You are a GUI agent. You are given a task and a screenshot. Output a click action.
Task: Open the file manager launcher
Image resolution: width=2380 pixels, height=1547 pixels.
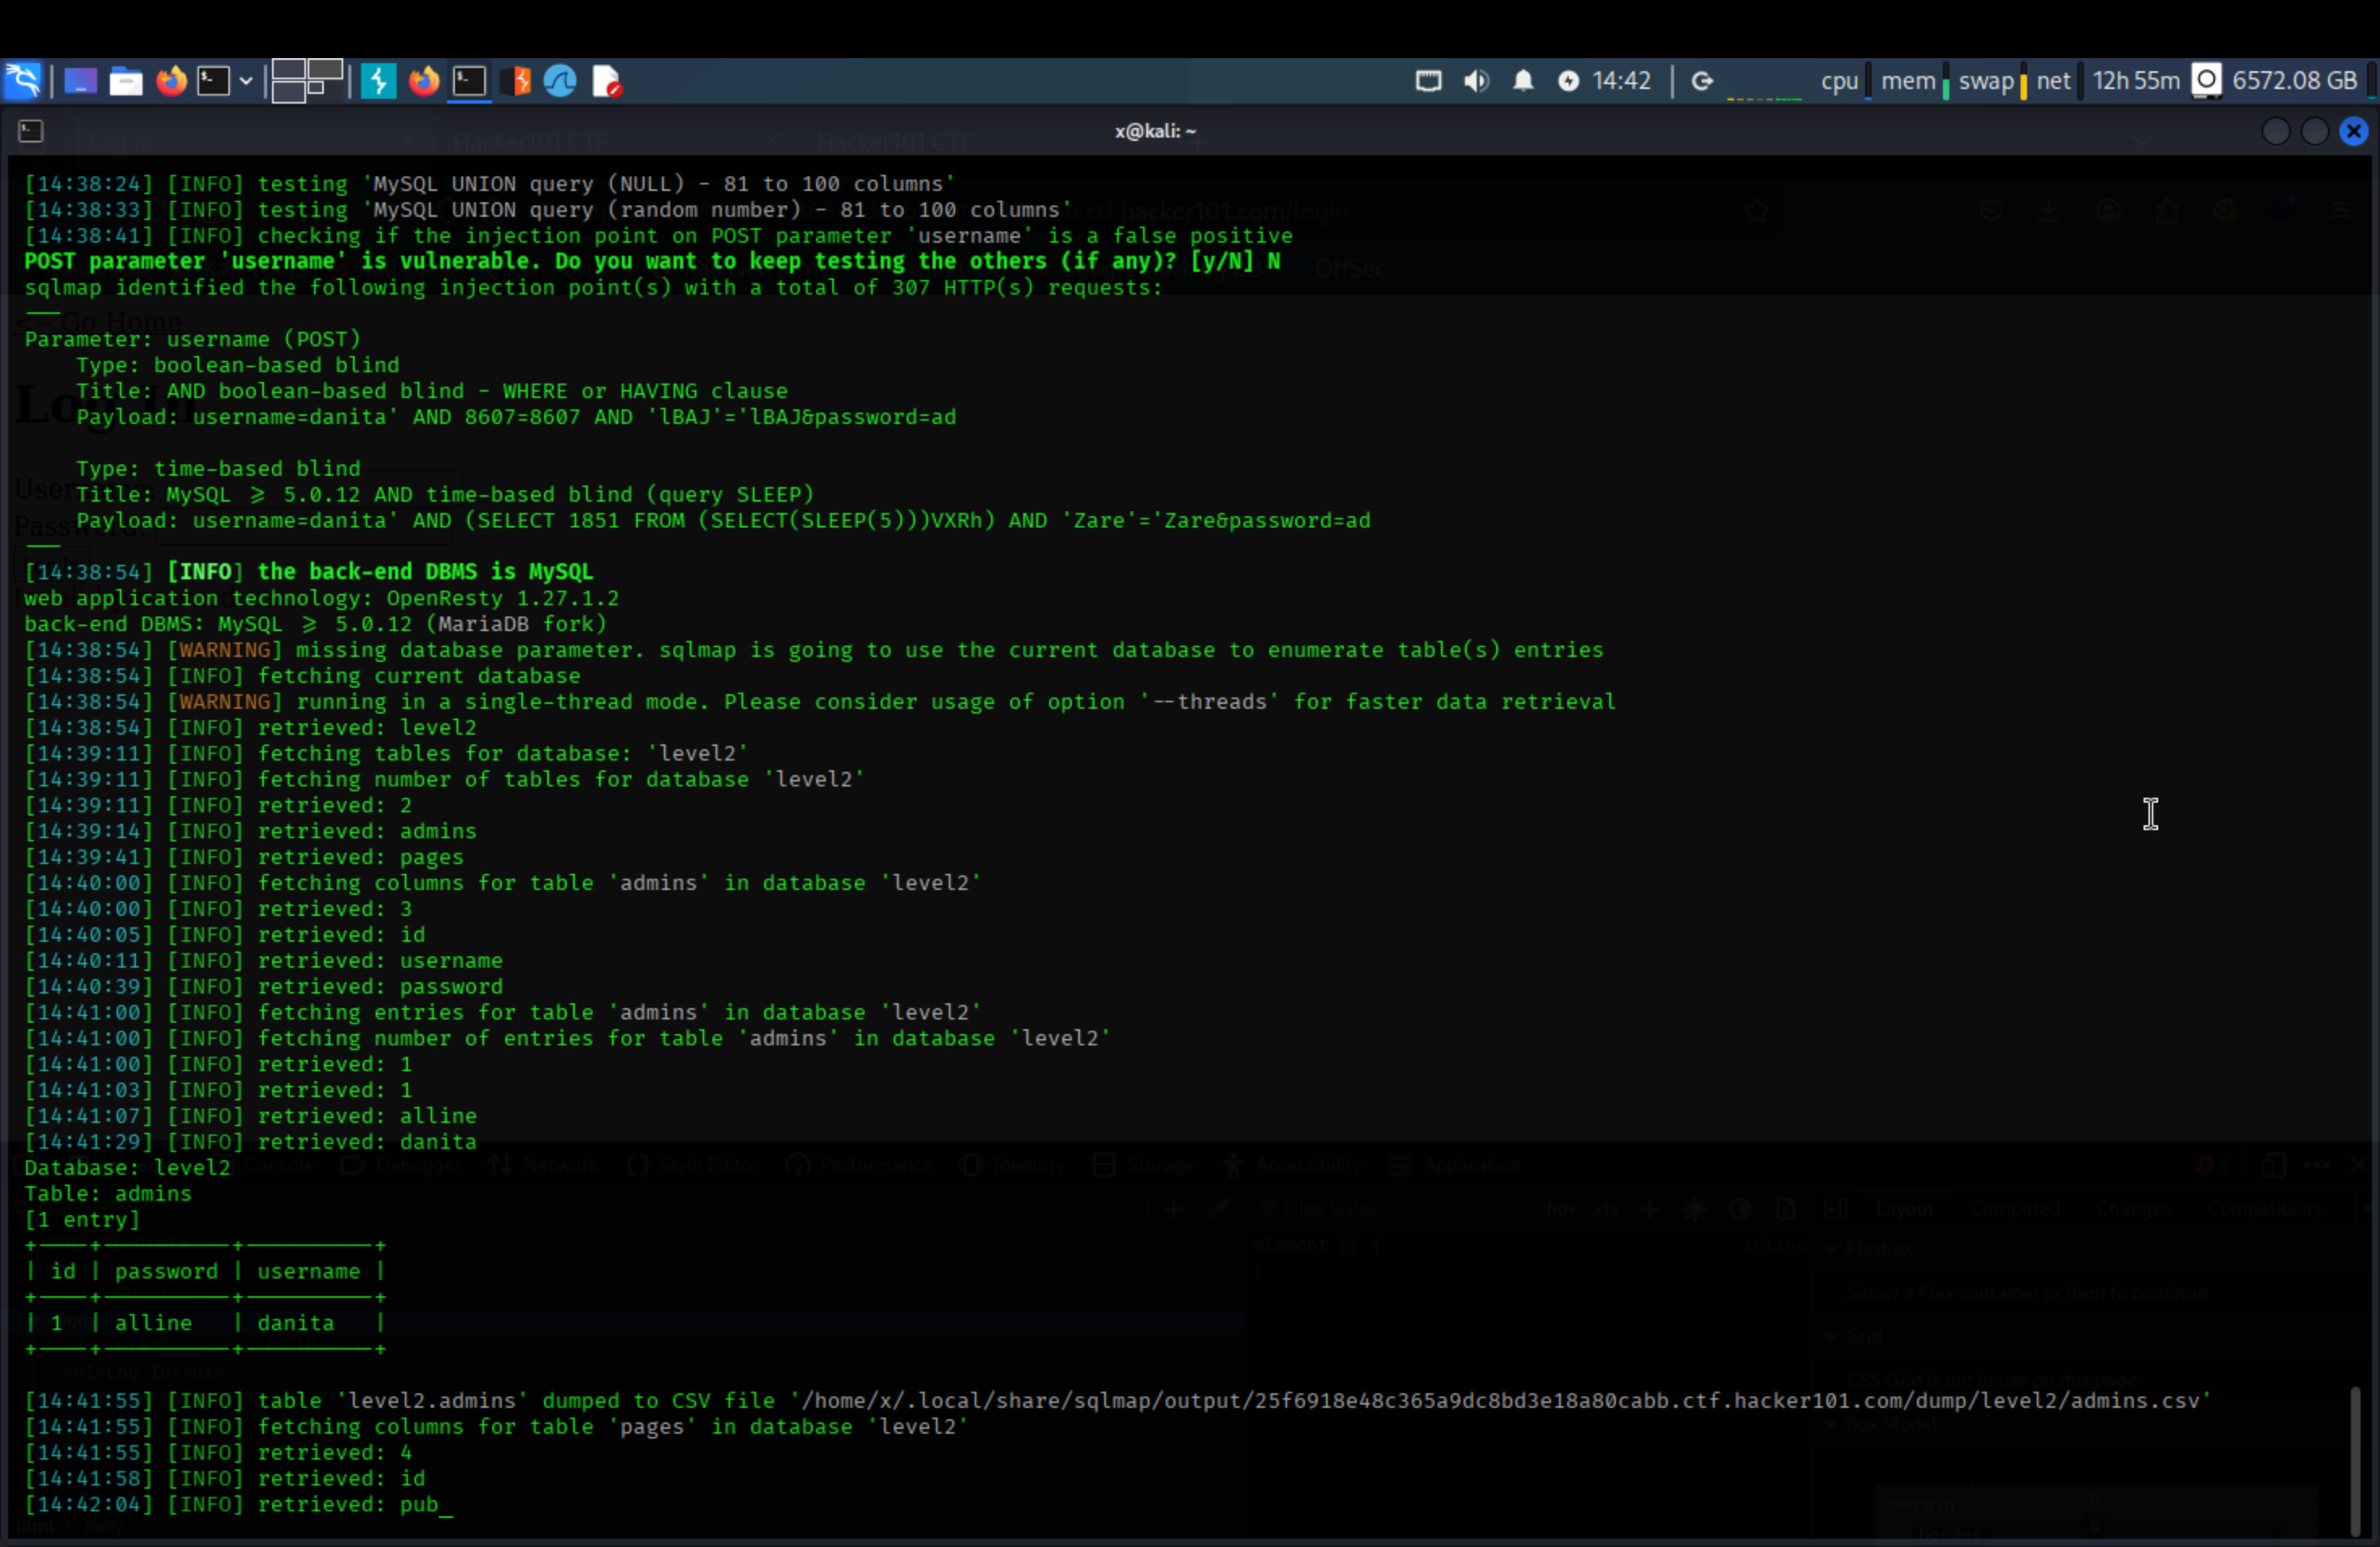coord(126,81)
